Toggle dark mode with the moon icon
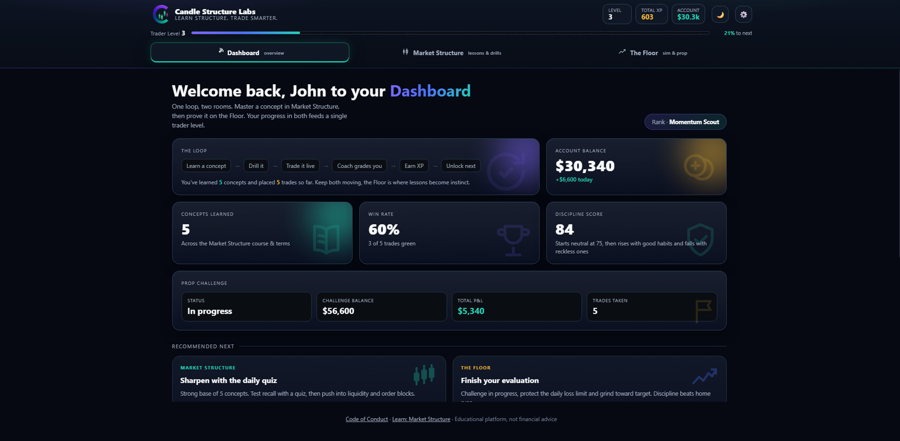Viewport: 900px width, 441px height. (720, 14)
